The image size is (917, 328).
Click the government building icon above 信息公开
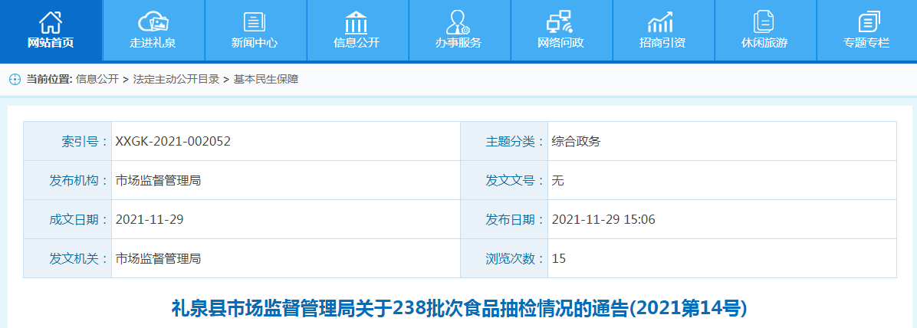[357, 22]
